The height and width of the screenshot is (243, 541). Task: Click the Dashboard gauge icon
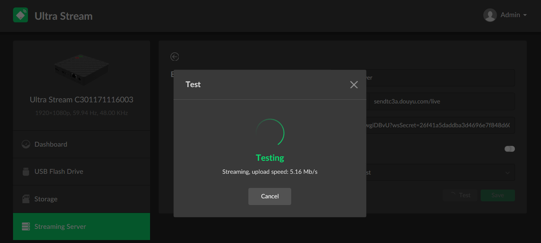pyautogui.click(x=26, y=144)
